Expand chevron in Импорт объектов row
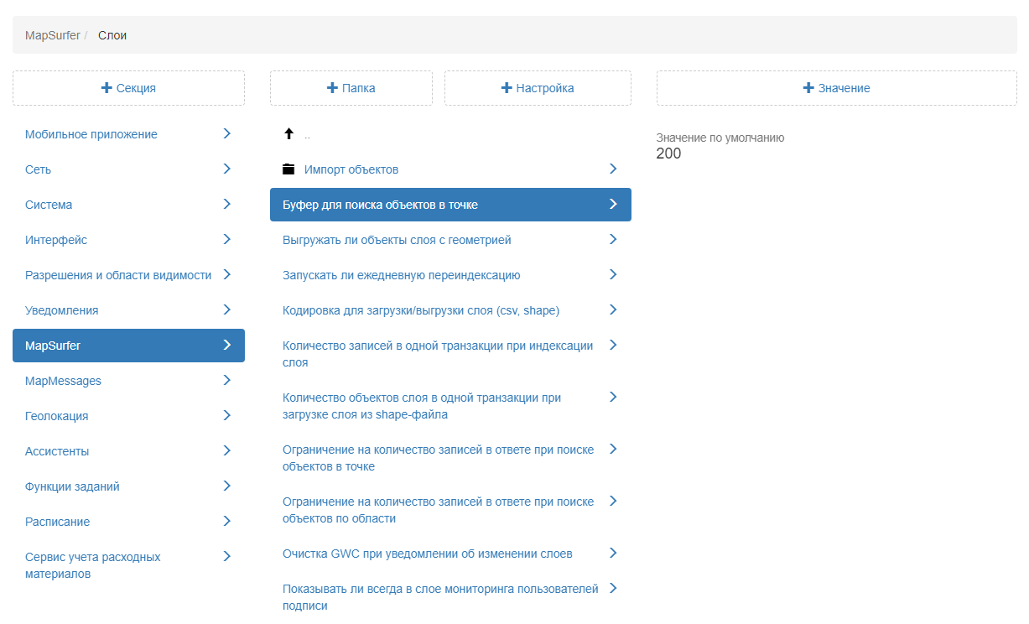Screen dimensions: 1029x624 click(x=613, y=169)
